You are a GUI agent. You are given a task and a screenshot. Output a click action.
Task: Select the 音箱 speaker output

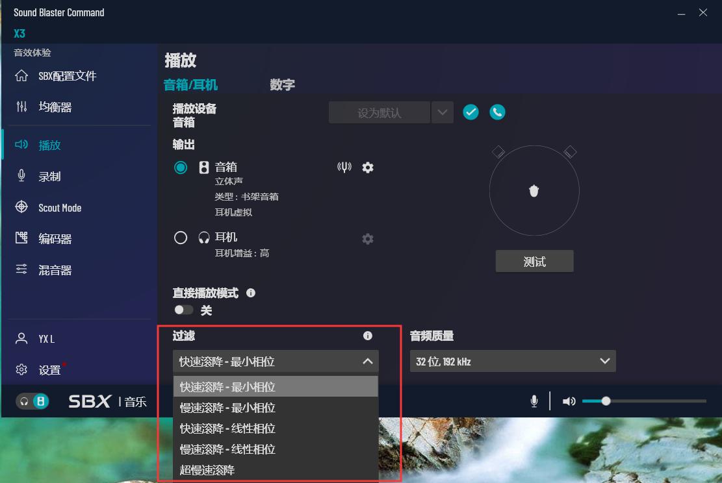[181, 167]
